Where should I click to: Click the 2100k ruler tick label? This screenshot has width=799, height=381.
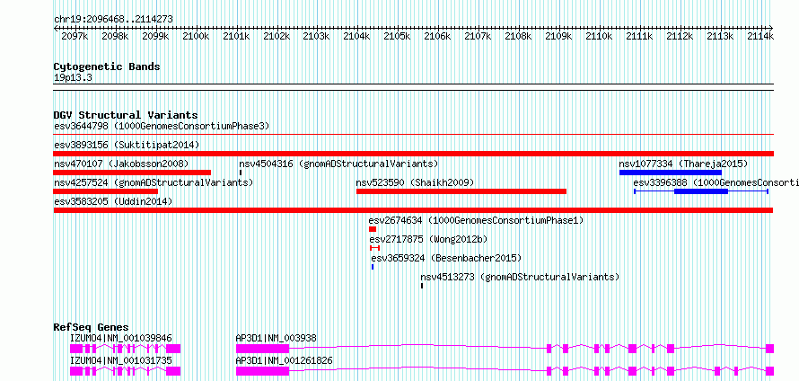(x=196, y=36)
